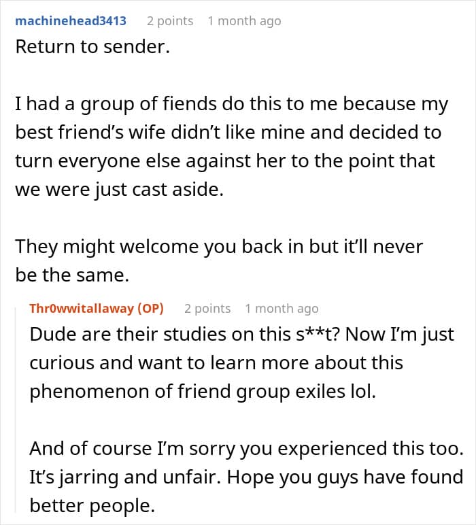Click the line 'curious and want to learn more'
This screenshot has width=476, height=525.
pyautogui.click(x=216, y=363)
